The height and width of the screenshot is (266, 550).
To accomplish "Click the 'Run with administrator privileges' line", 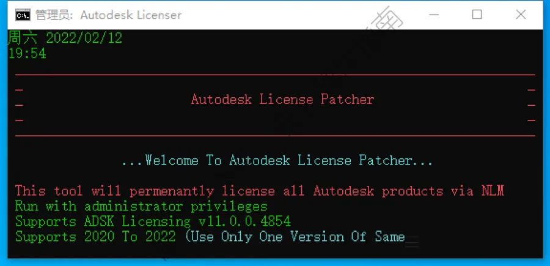I will point(141,206).
